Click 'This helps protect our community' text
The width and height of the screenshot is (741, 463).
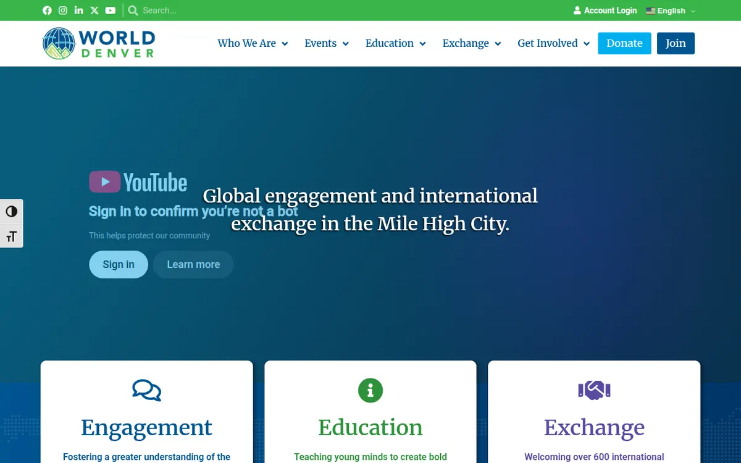tap(149, 235)
